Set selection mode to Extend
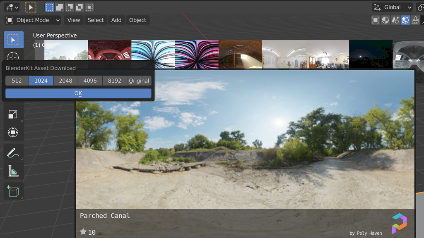This screenshot has width=424, height=238. [60, 7]
